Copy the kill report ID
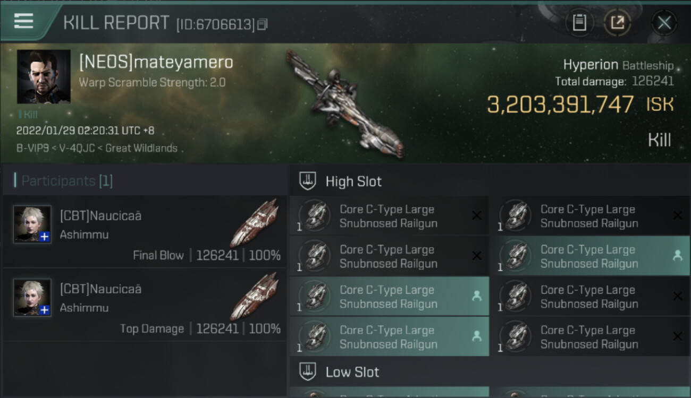The width and height of the screenshot is (691, 398). [x=262, y=24]
